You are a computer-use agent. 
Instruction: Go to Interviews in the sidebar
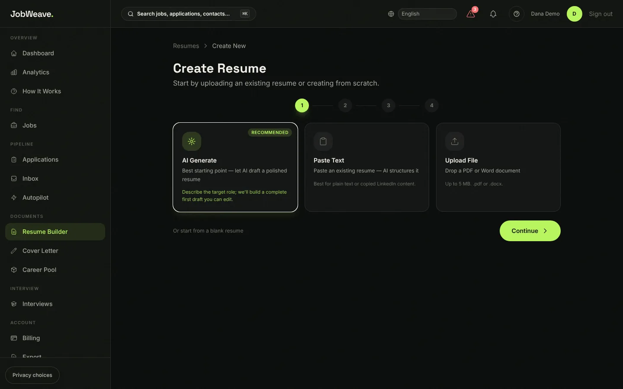point(55,304)
